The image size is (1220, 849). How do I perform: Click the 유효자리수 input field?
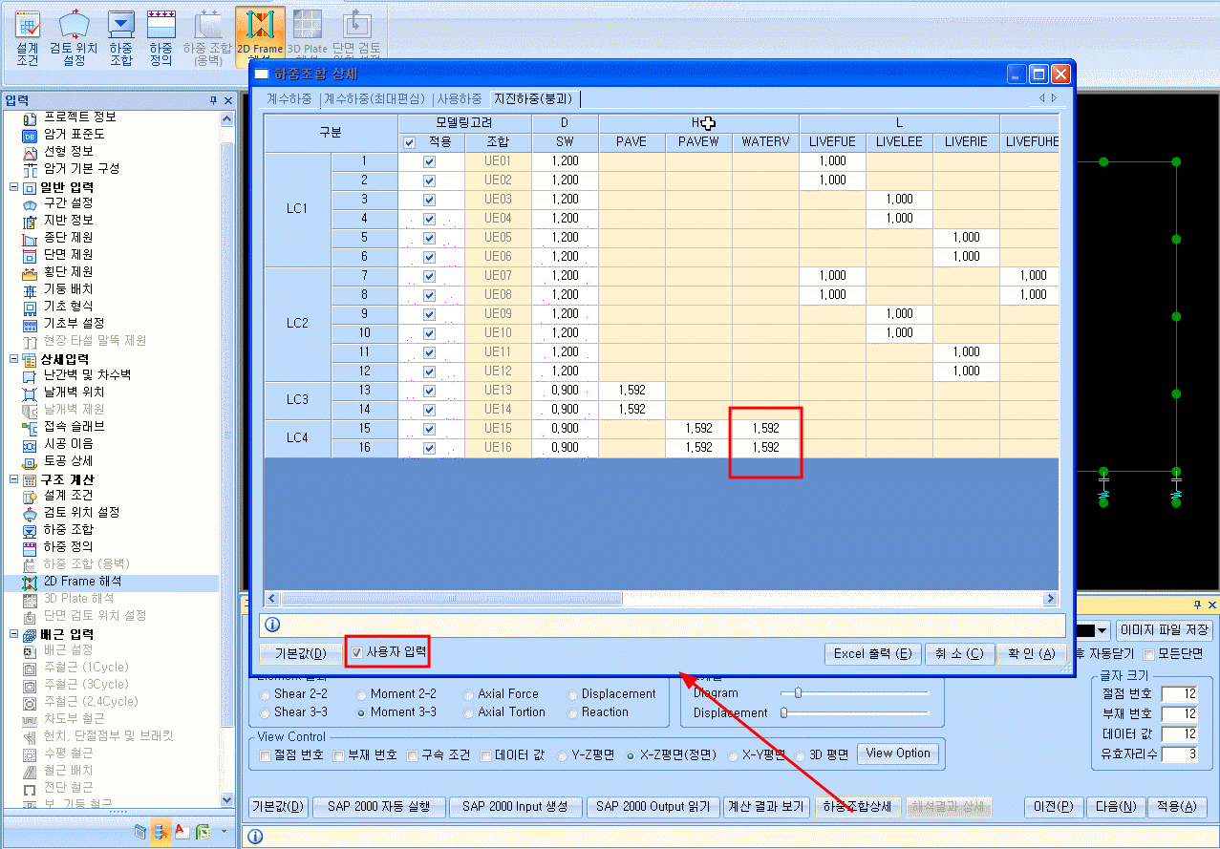click(1180, 754)
